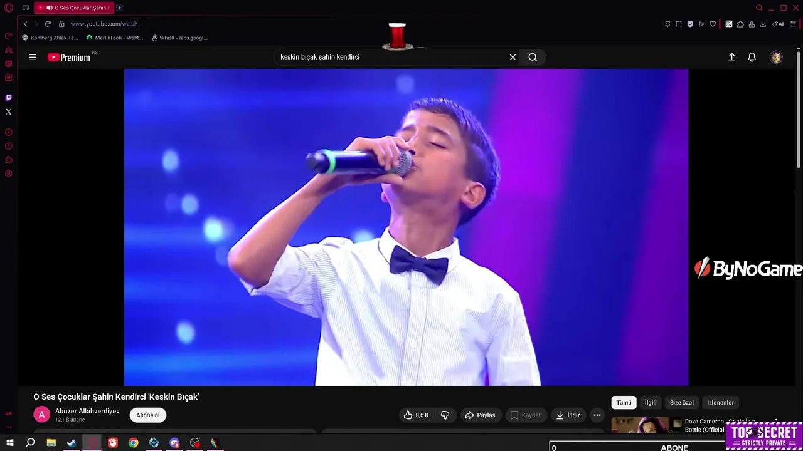Open YouTube notifications bell
The width and height of the screenshot is (803, 451).
click(x=752, y=57)
